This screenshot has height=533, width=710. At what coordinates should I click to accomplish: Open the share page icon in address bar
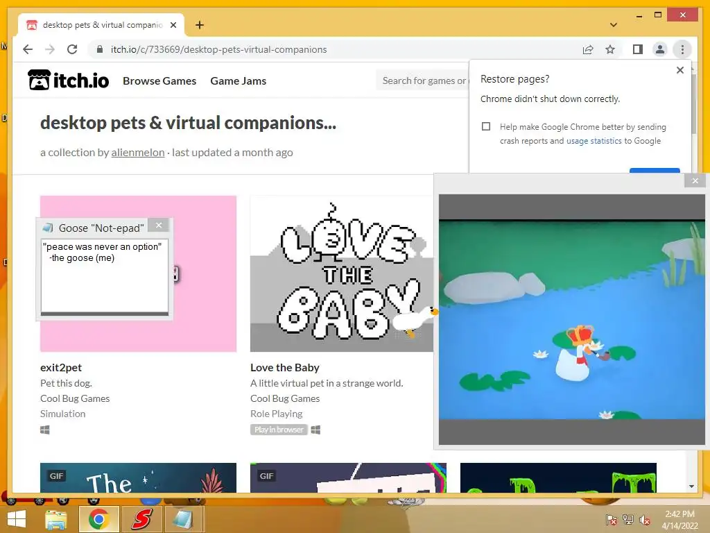[x=588, y=49]
